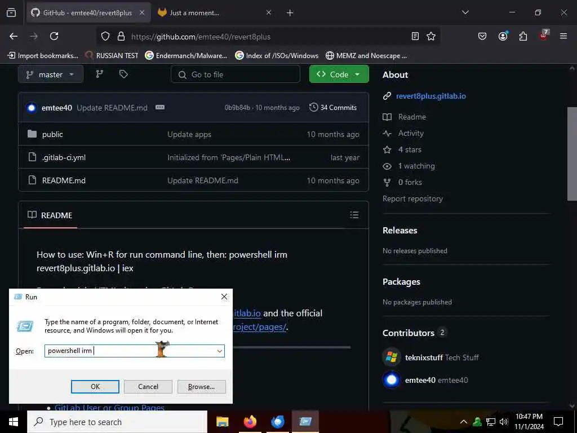577x433 pixels.
Task: Open the notification center icon
Action: [x=558, y=422]
